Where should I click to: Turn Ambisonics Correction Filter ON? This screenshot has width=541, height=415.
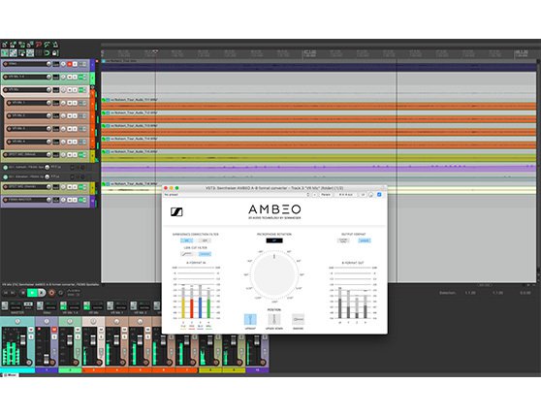pyautogui.click(x=187, y=240)
